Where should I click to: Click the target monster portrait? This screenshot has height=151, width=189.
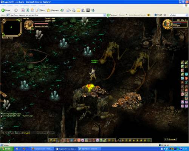pyautogui.click(x=29, y=25)
